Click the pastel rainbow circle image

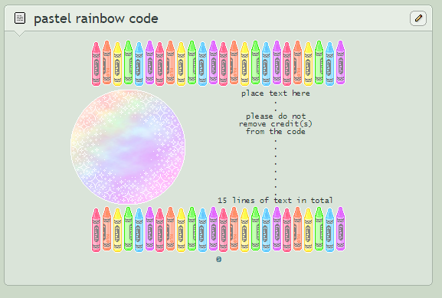pyautogui.click(x=128, y=146)
